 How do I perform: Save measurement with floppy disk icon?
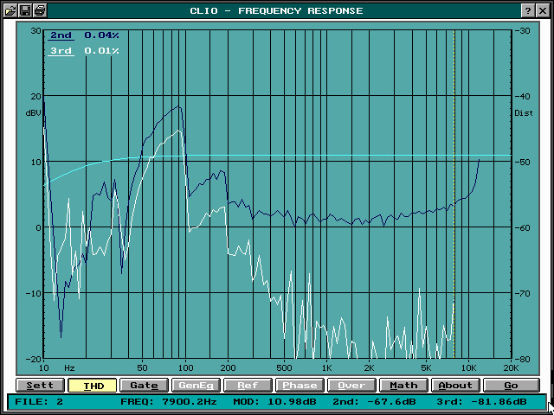(x=25, y=10)
